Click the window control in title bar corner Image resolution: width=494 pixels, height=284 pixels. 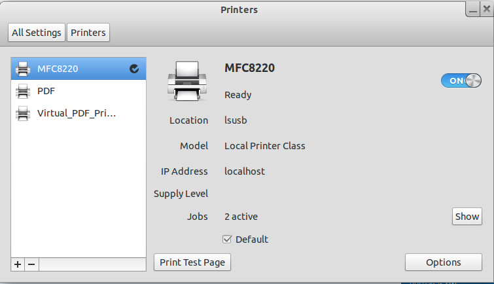pos(474,9)
